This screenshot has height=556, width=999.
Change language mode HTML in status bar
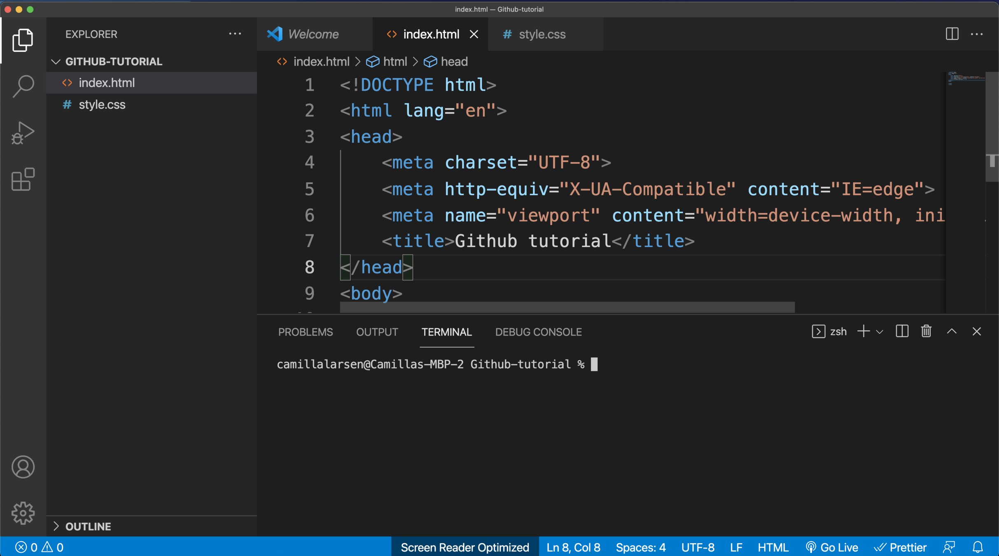773,547
